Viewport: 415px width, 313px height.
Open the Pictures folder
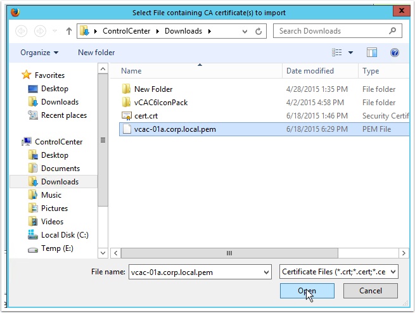pos(54,208)
